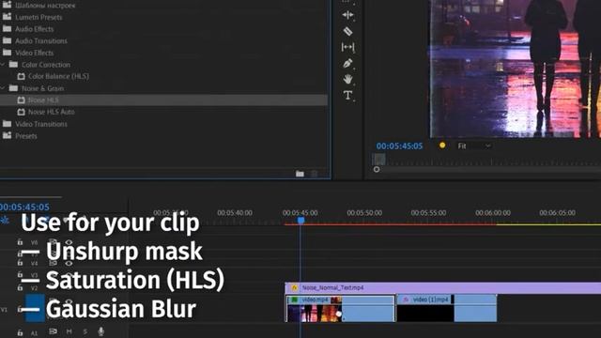This screenshot has height=338, width=601.
Task: Hide track V4 using its eye icon
Action: tap(69, 263)
